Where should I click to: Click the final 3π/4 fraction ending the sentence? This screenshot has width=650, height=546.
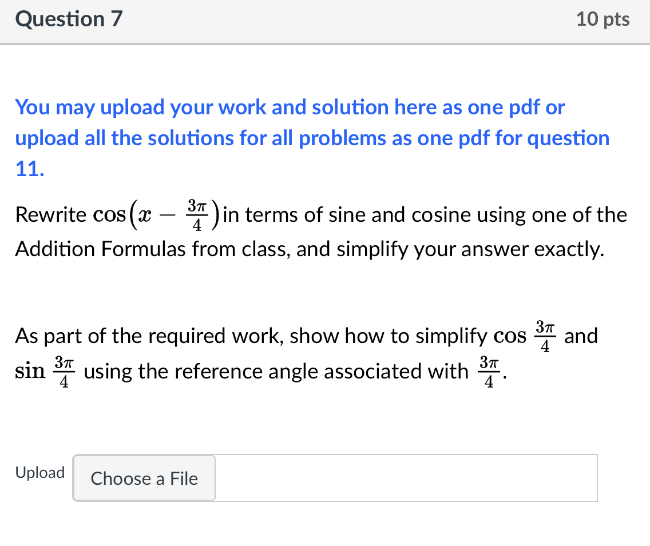pyautogui.click(x=489, y=371)
